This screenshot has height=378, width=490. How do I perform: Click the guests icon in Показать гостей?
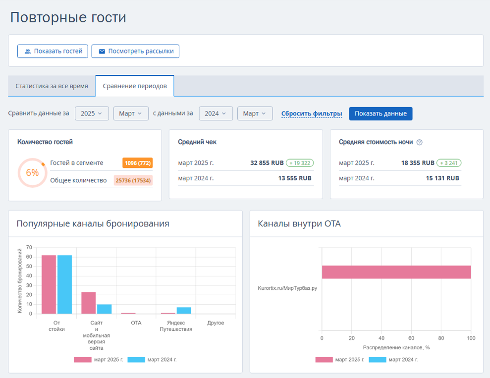click(28, 51)
